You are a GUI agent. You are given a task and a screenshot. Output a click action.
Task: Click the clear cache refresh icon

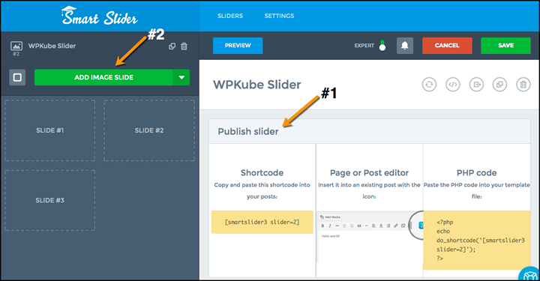click(429, 84)
